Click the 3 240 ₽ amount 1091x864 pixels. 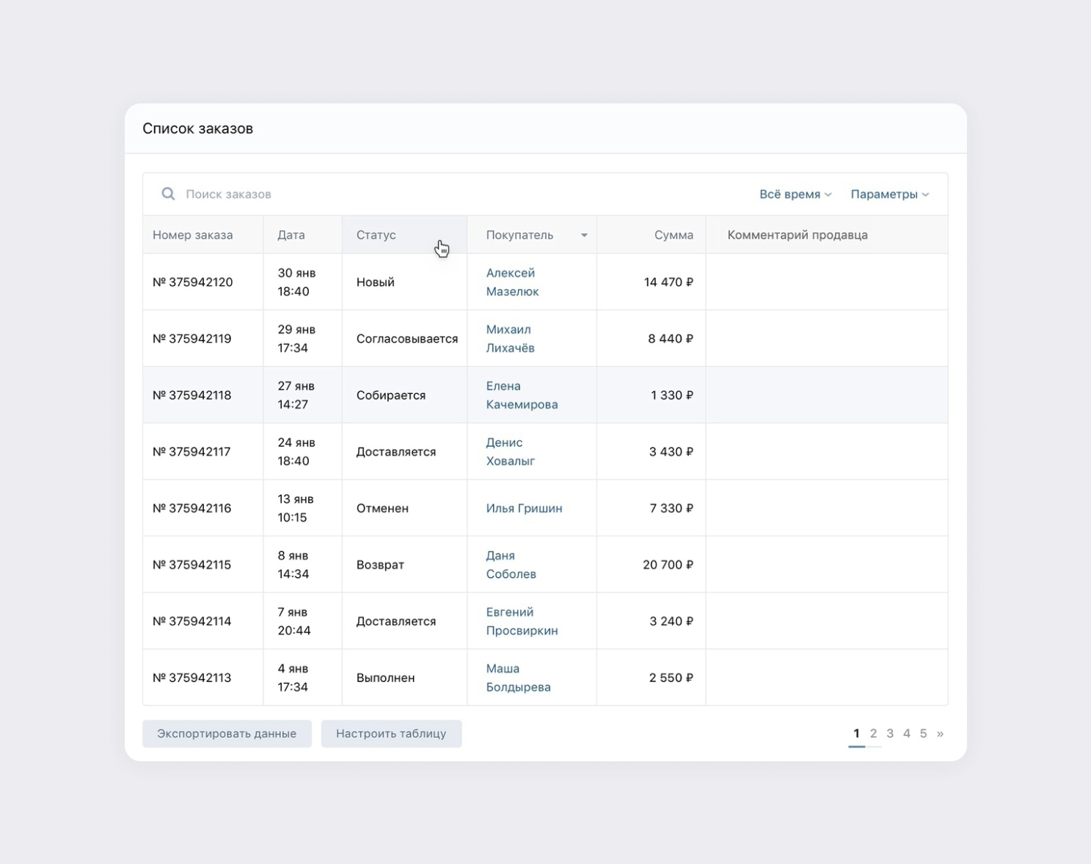coord(671,621)
